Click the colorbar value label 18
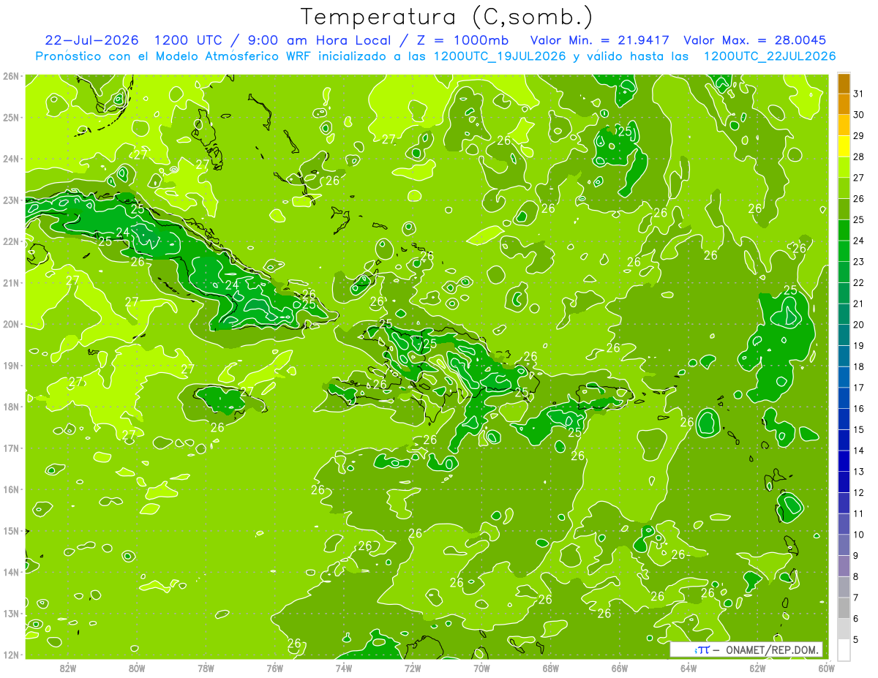The image size is (878, 678). pyautogui.click(x=859, y=366)
